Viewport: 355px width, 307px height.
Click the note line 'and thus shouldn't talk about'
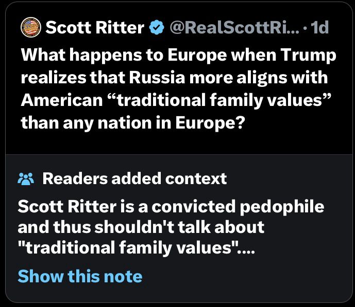141,227
